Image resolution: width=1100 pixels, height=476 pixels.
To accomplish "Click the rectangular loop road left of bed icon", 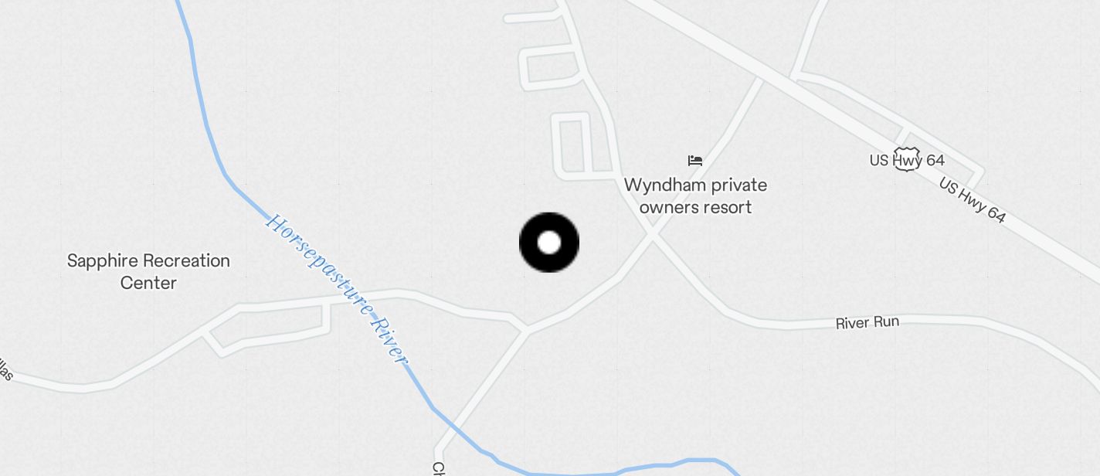I will tap(572, 144).
